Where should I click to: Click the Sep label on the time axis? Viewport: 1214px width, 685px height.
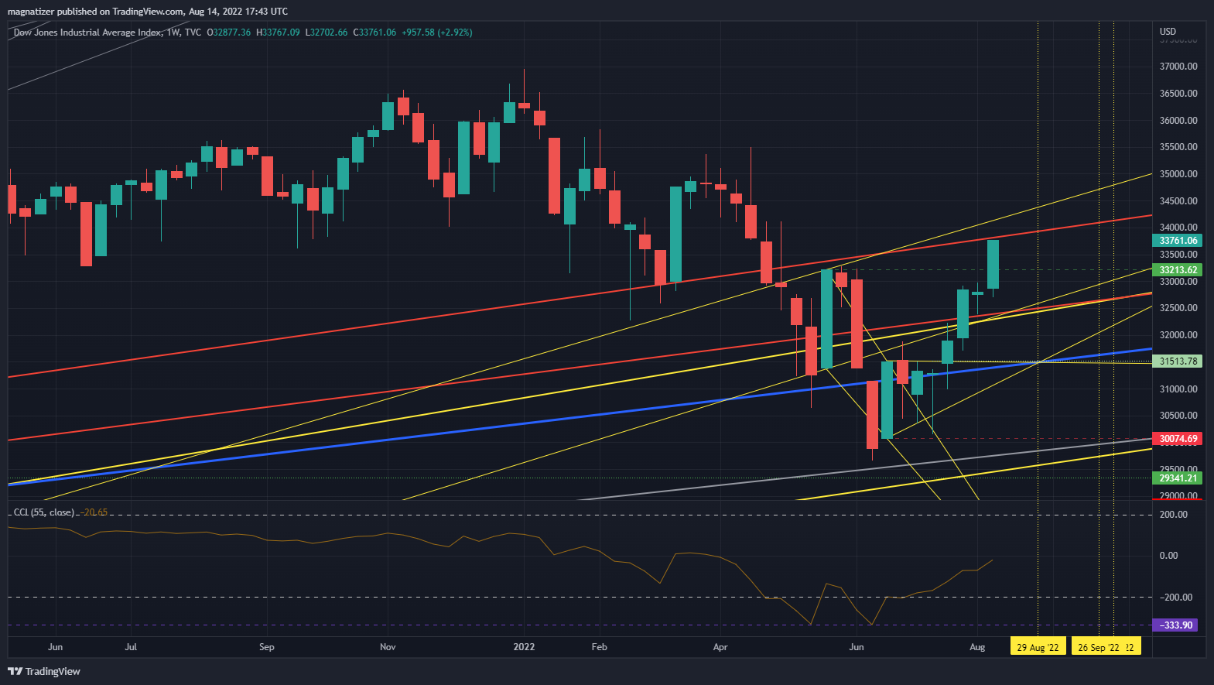(x=267, y=647)
